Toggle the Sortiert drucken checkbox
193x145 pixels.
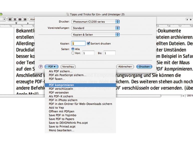point(88,43)
